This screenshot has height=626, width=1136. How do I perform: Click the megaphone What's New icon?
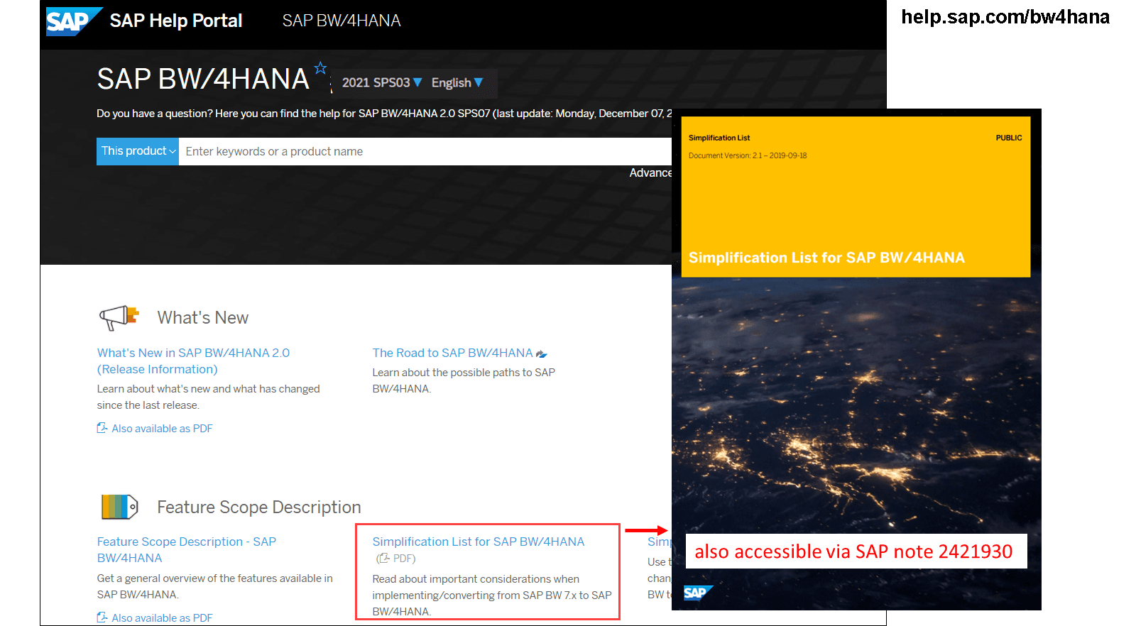[119, 318]
